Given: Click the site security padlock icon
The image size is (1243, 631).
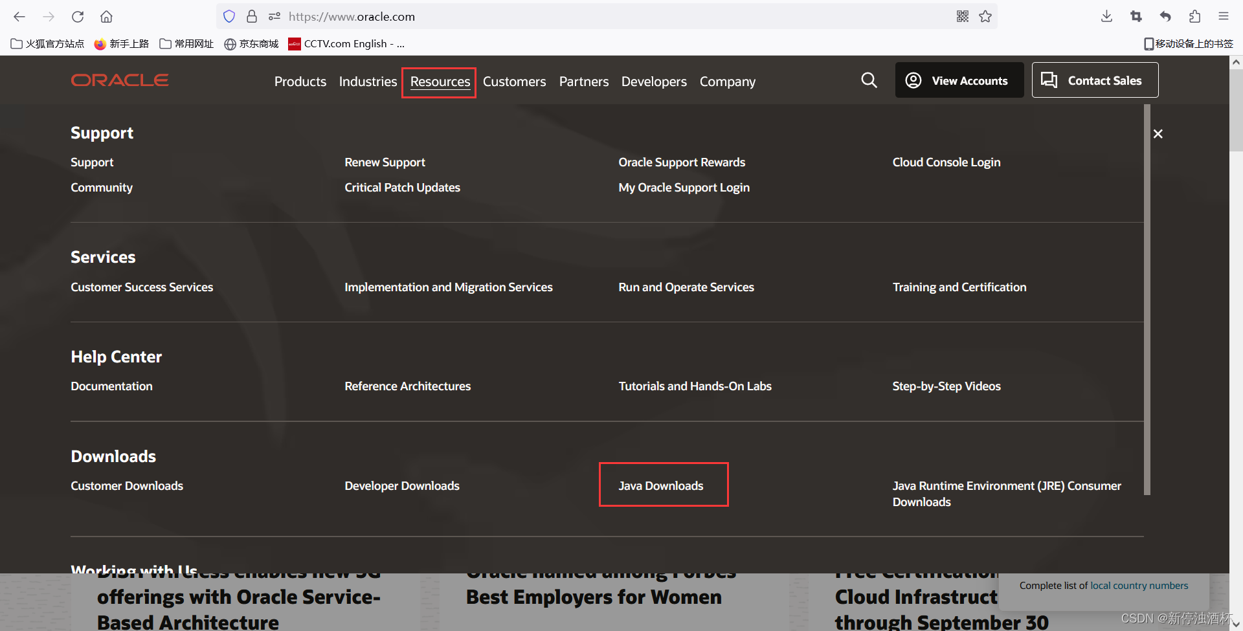Looking at the screenshot, I should point(252,17).
